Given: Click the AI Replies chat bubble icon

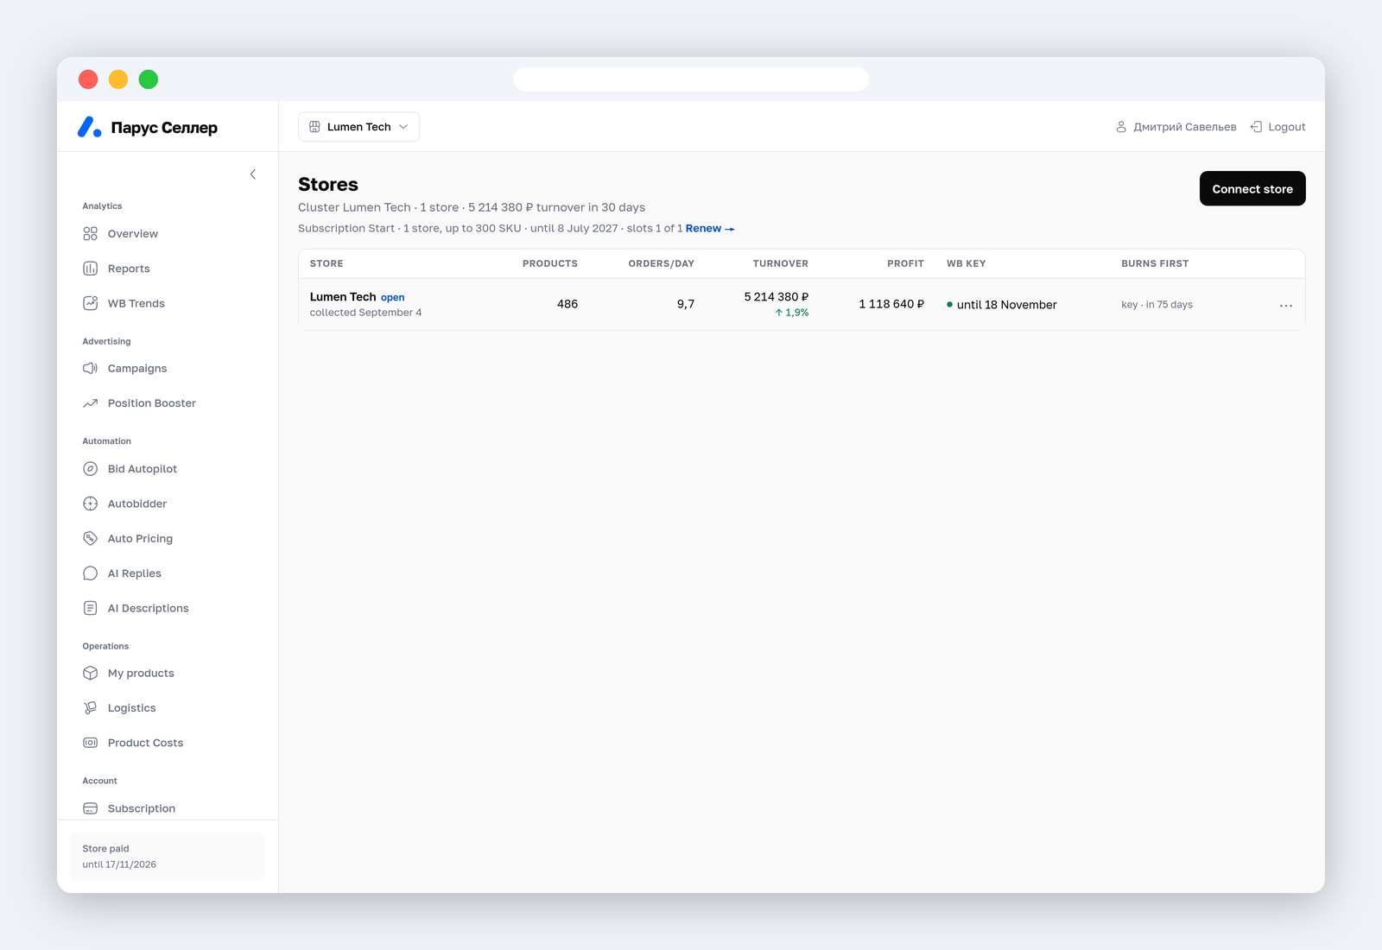Looking at the screenshot, I should point(90,573).
